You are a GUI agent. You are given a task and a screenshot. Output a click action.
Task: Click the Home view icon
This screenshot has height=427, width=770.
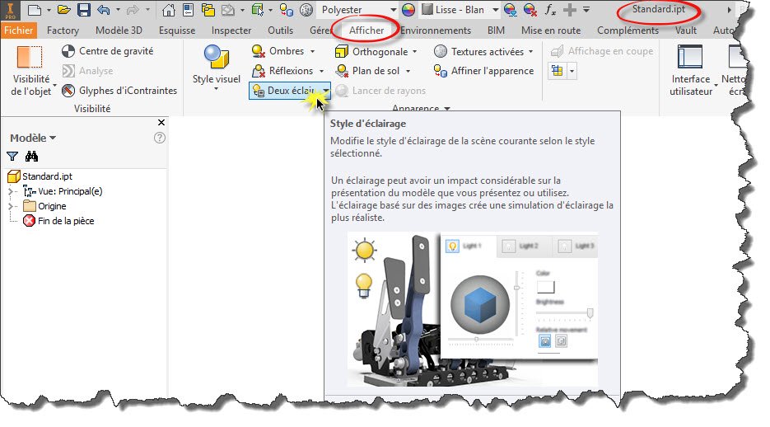[167, 11]
